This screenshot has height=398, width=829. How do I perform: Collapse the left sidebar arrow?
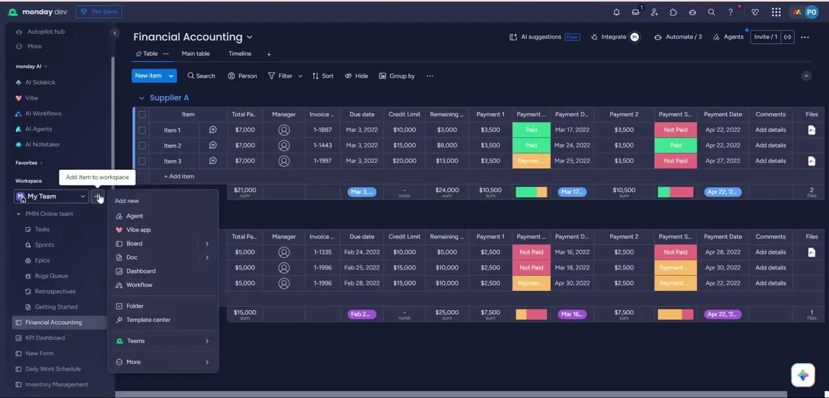[x=115, y=33]
